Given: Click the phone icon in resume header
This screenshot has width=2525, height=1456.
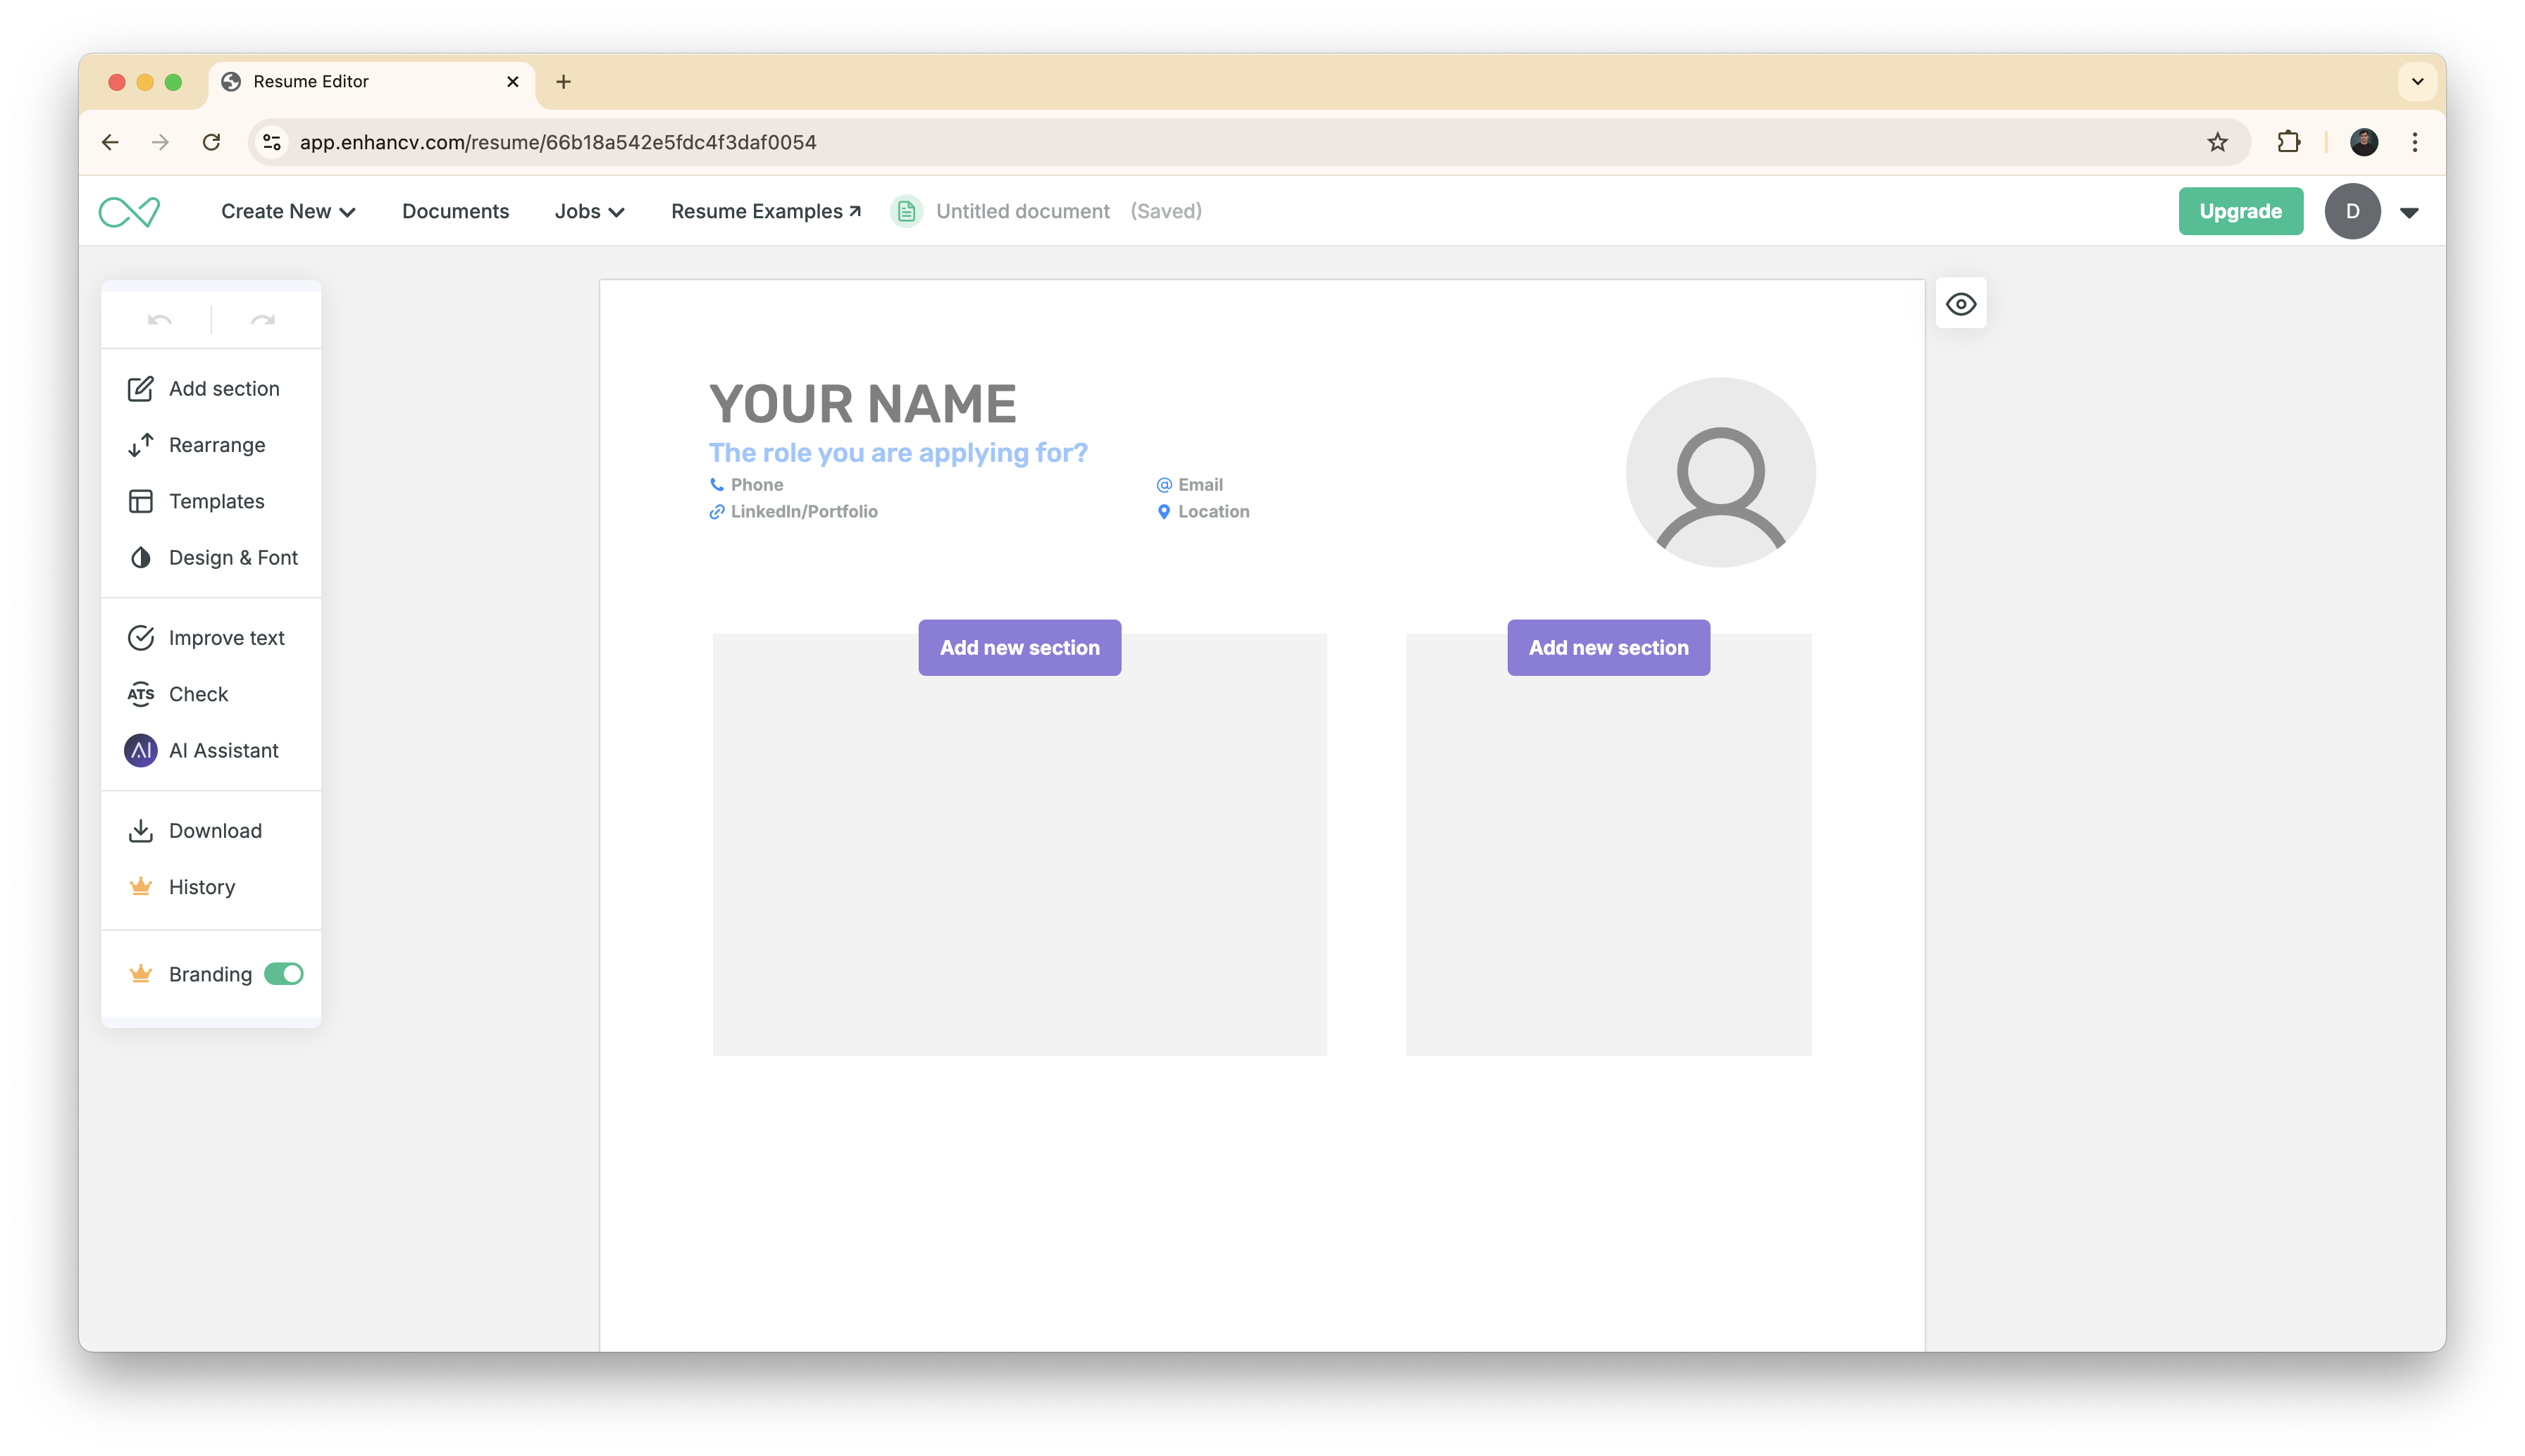Looking at the screenshot, I should point(716,484).
